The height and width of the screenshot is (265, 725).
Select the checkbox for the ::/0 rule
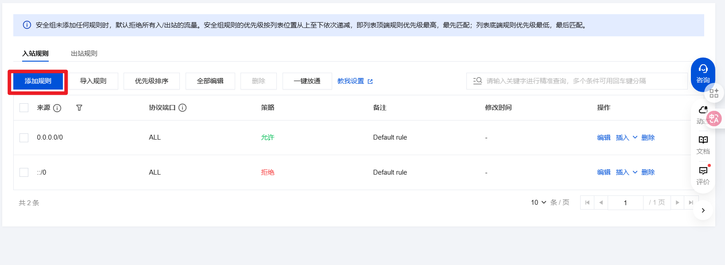click(x=24, y=172)
